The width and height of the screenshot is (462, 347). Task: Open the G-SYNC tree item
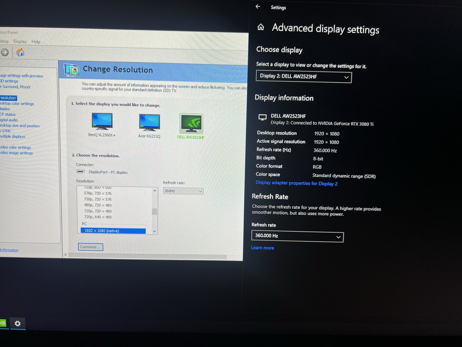point(6,131)
